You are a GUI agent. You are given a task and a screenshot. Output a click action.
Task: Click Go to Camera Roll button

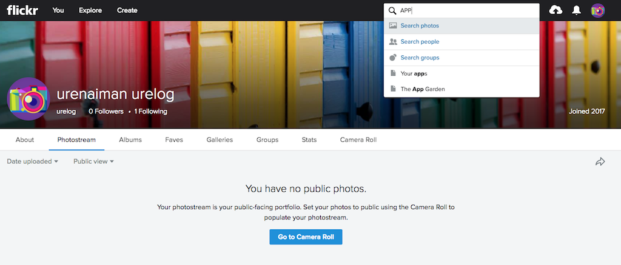click(x=306, y=237)
